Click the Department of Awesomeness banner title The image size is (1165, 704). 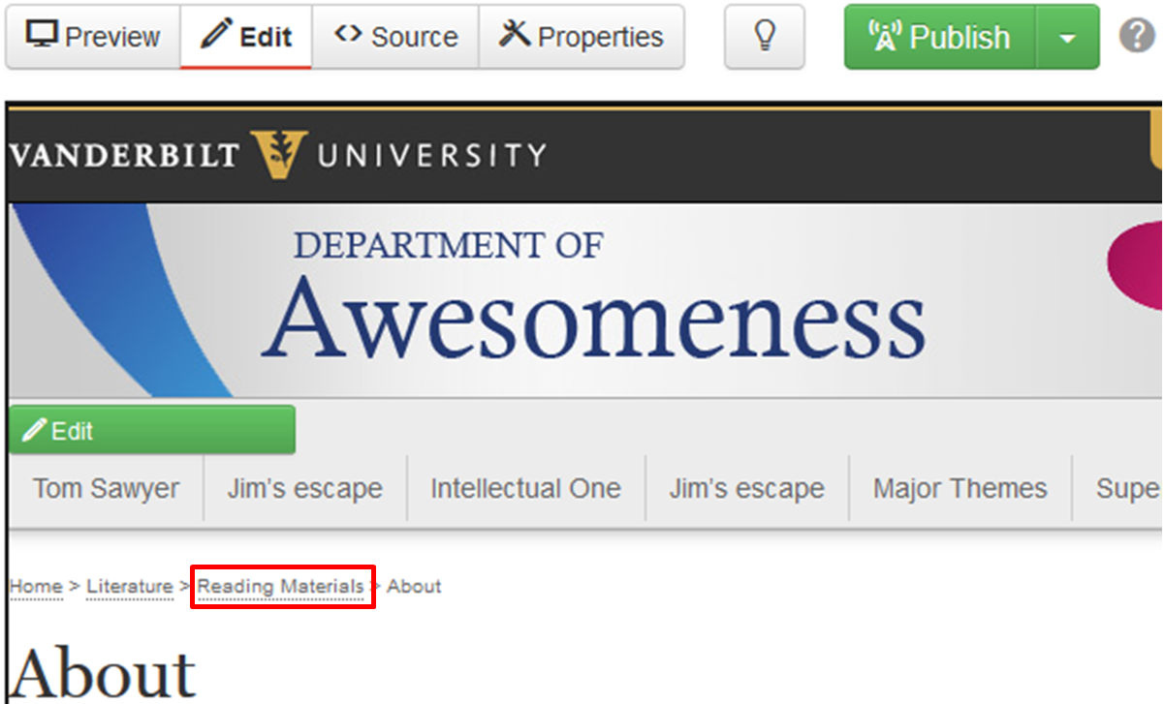click(593, 300)
